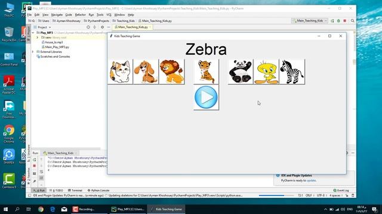This screenshot has height=214, width=382.
Task: Open the Help menu in PyCharm
Action: (131, 15)
